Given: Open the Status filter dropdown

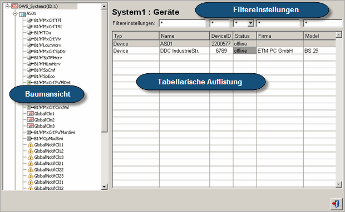Looking at the screenshot, I should coord(250,23).
